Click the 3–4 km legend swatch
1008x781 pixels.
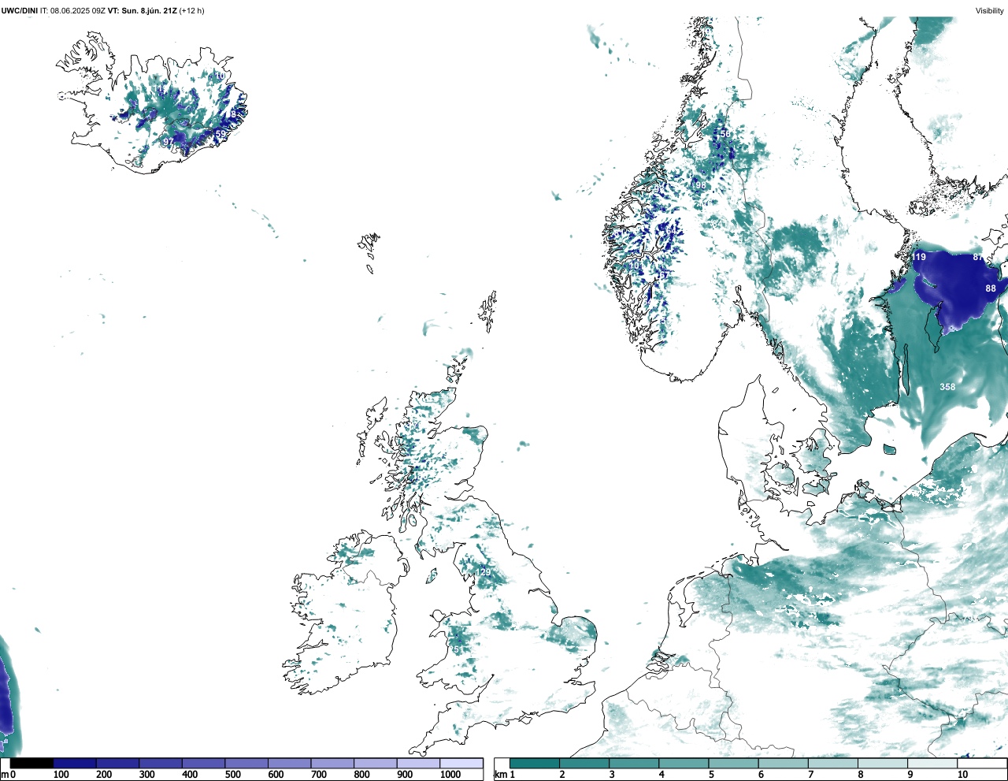(634, 763)
